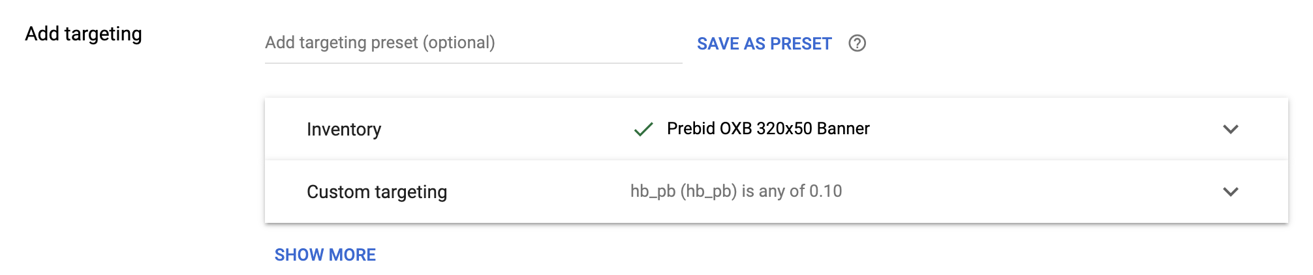Save current targeting as a preset
1313x275 pixels.
pyautogui.click(x=764, y=44)
